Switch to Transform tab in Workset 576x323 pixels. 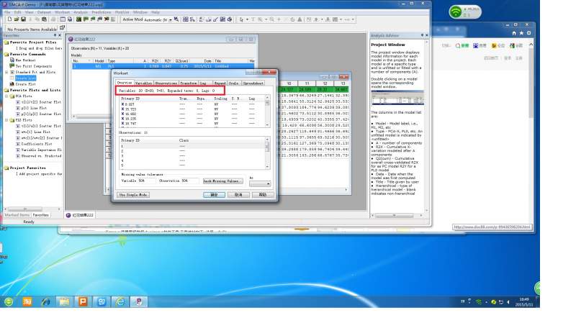188,83
